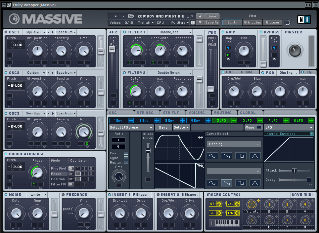Click the 2 Env modulation assign crosshair
This screenshot has width=319, height=233.
tap(157, 120)
